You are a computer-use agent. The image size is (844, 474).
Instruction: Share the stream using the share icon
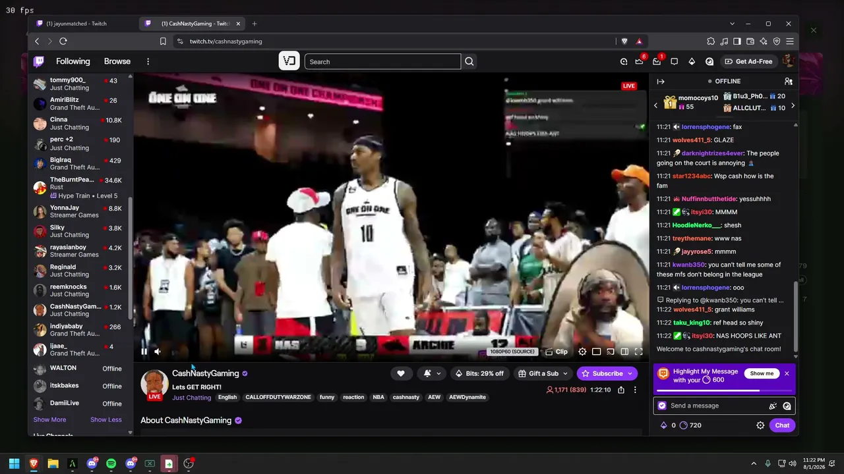pyautogui.click(x=621, y=390)
